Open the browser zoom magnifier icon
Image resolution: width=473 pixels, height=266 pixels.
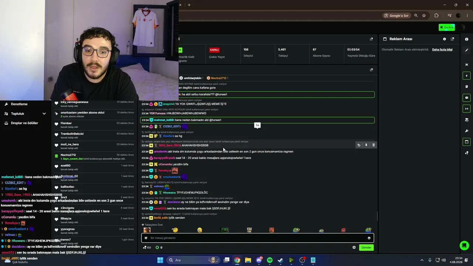click(x=416, y=16)
